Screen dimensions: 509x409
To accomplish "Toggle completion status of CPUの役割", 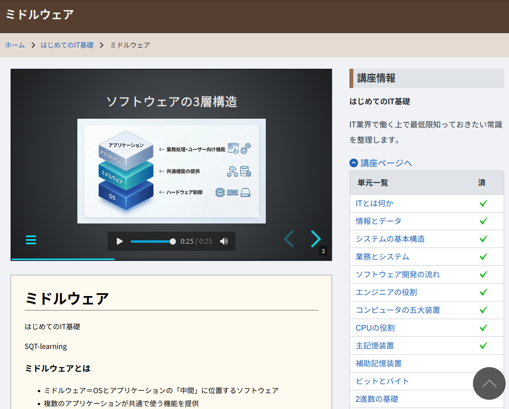I will pyautogui.click(x=483, y=328).
